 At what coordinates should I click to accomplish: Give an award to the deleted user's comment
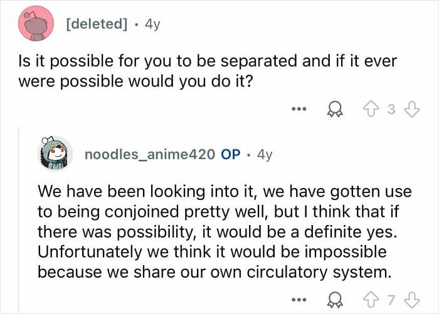tap(335, 109)
